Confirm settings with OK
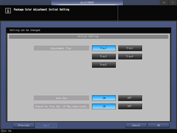Viewport: 177px width, 133px height. coord(159,125)
